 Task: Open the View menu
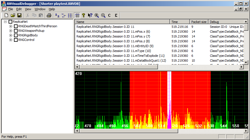(x=28, y=9)
